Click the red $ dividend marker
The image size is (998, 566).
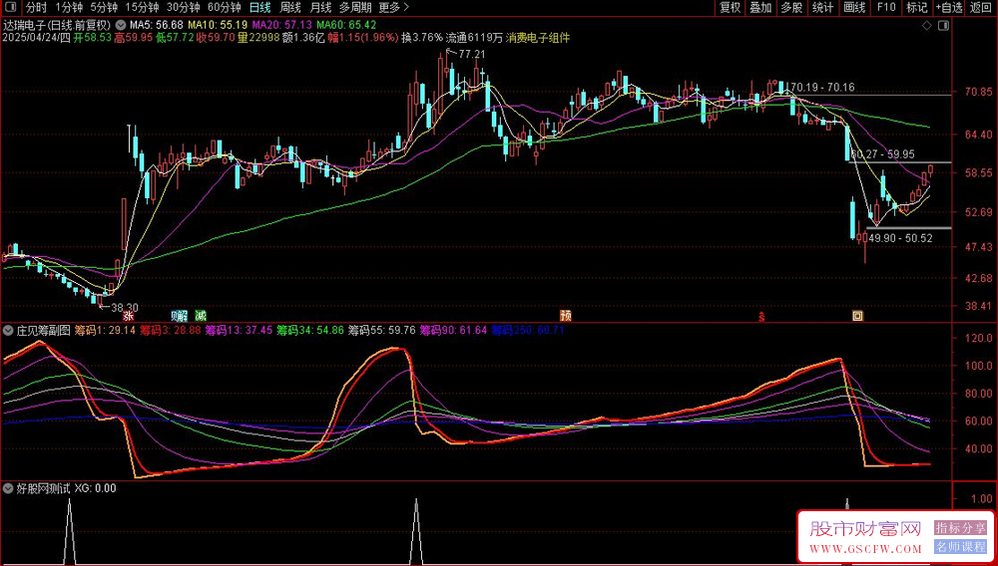click(x=760, y=316)
